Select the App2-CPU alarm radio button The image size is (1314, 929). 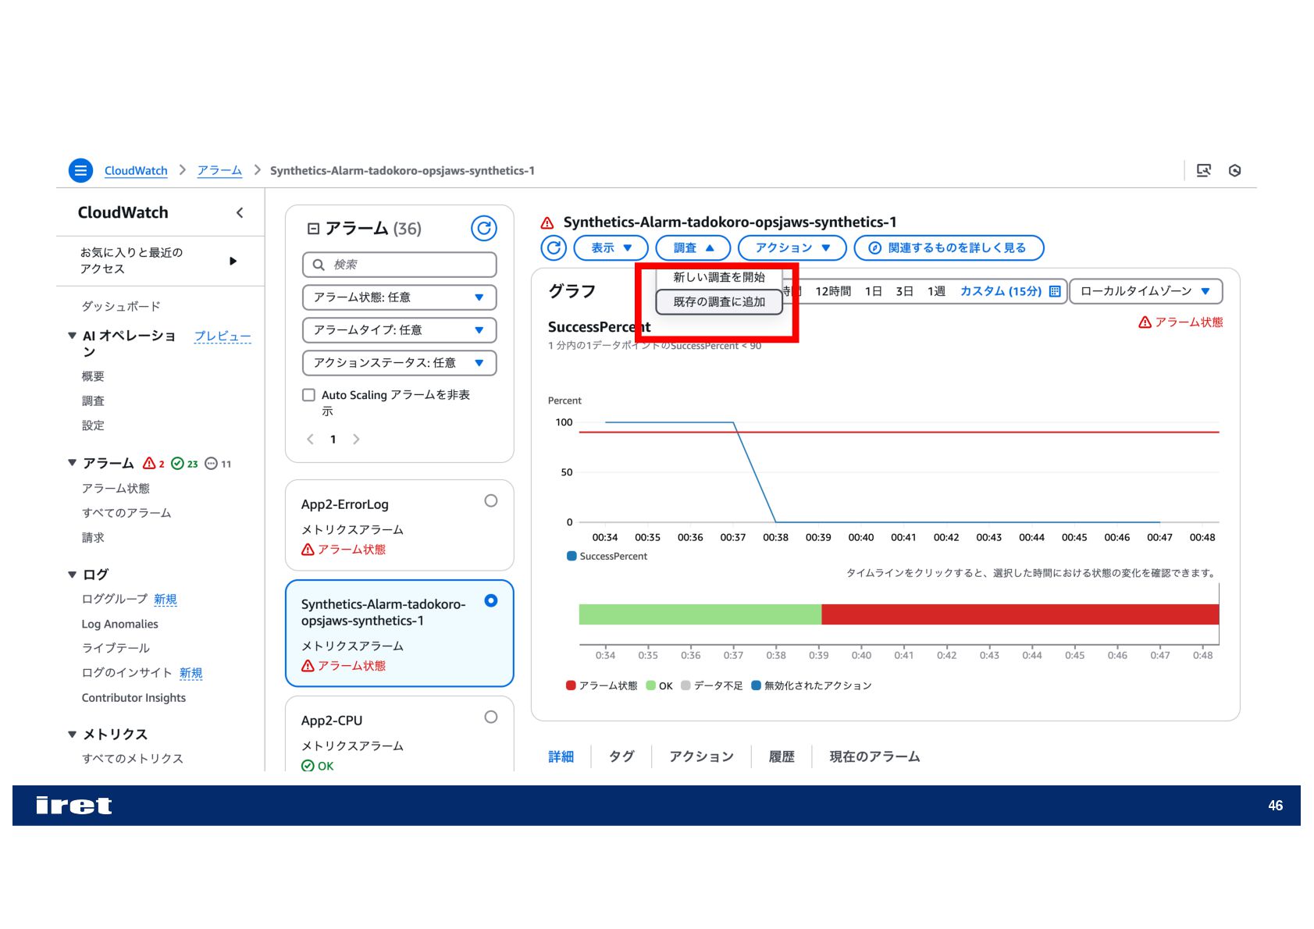(490, 717)
